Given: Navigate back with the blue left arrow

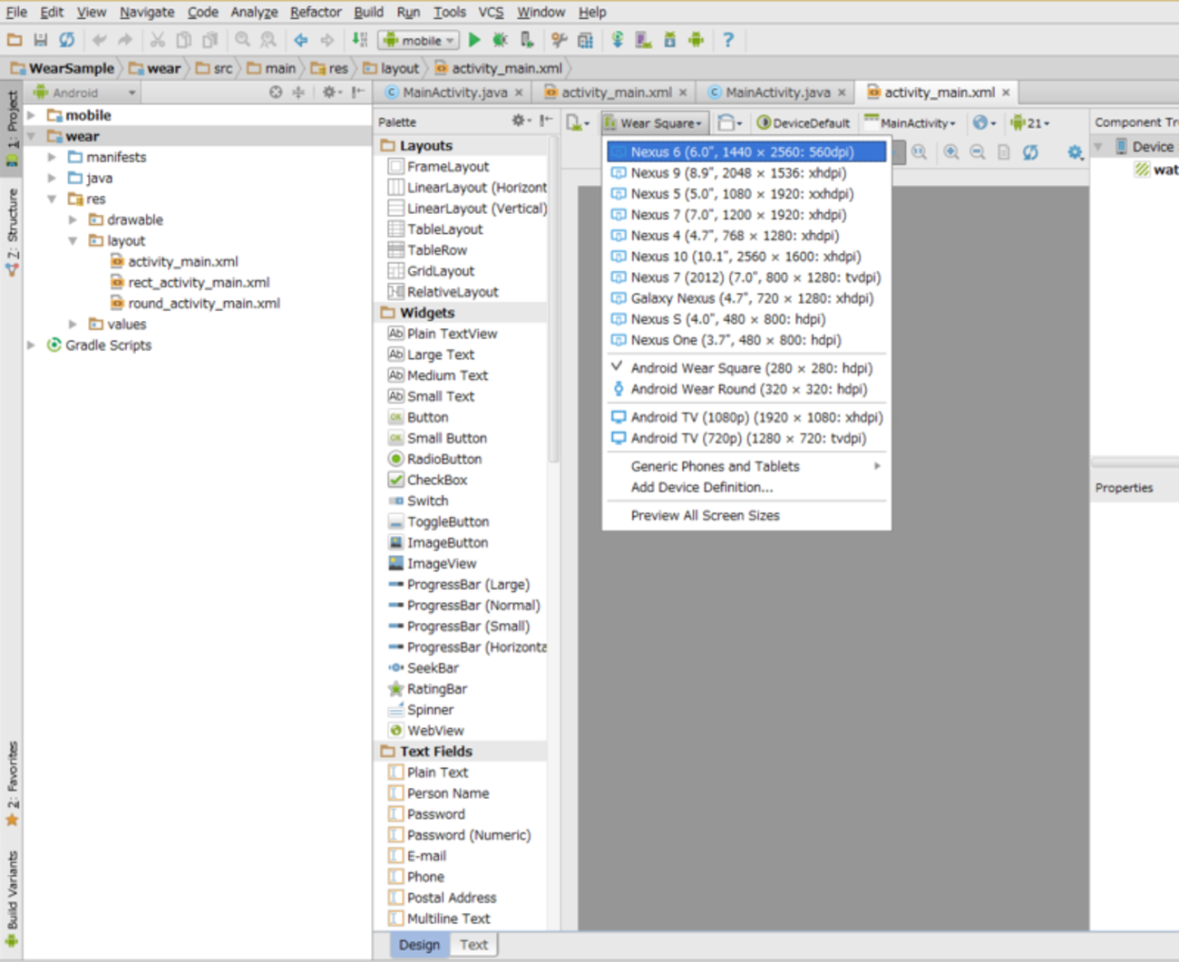Looking at the screenshot, I should click(x=301, y=40).
